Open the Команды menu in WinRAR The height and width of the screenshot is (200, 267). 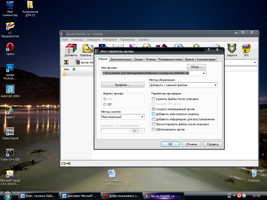[x=77, y=40]
